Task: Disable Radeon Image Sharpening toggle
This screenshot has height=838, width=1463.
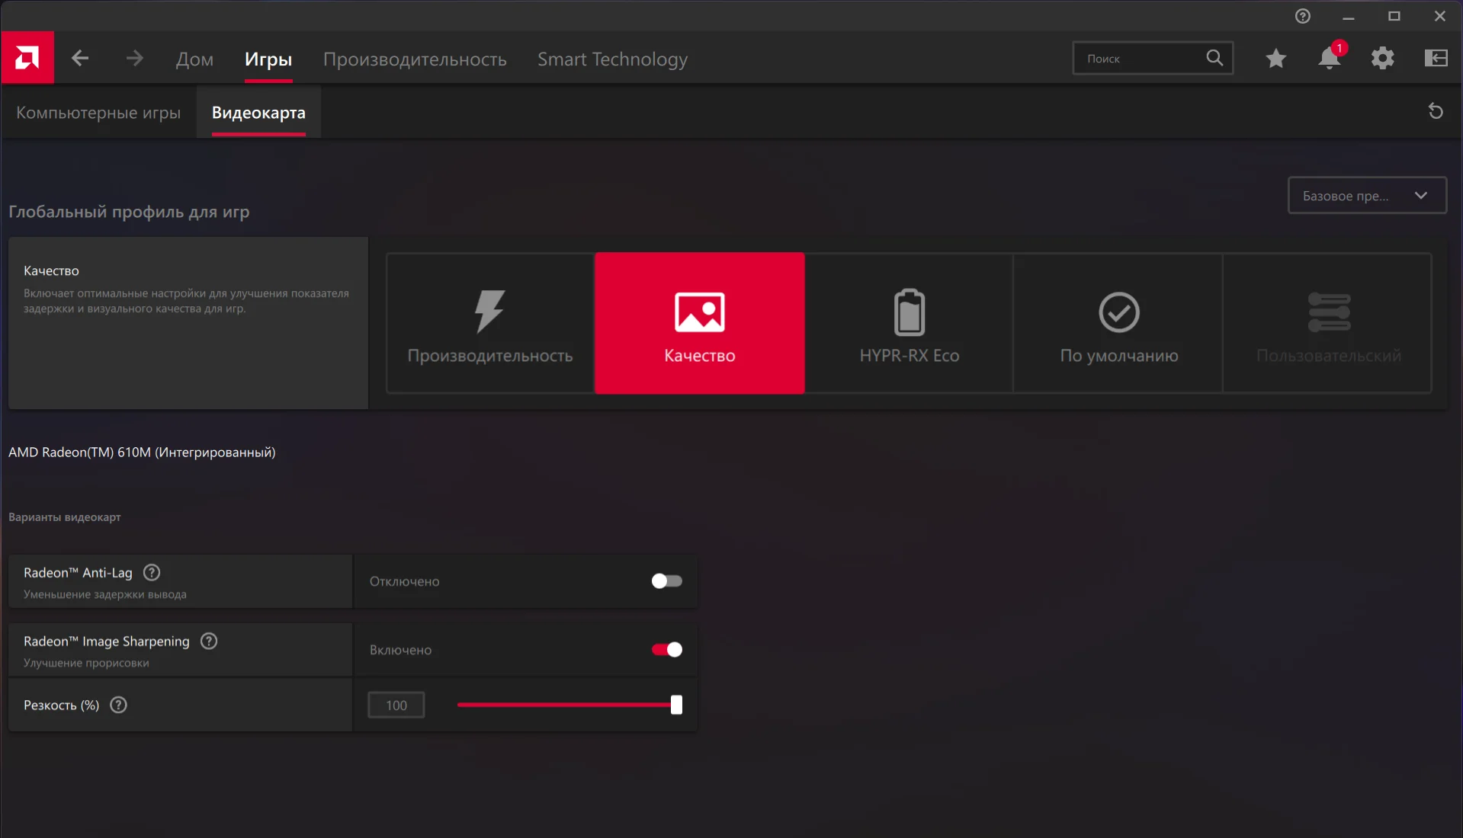Action: [666, 650]
